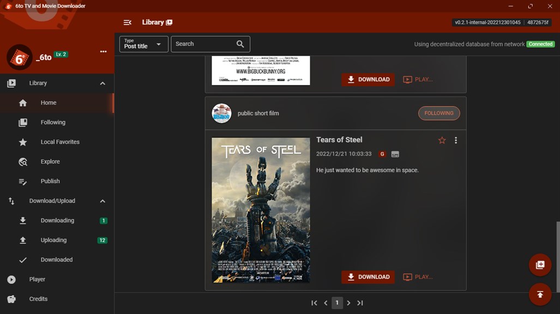Go to last page of results

tap(360, 303)
